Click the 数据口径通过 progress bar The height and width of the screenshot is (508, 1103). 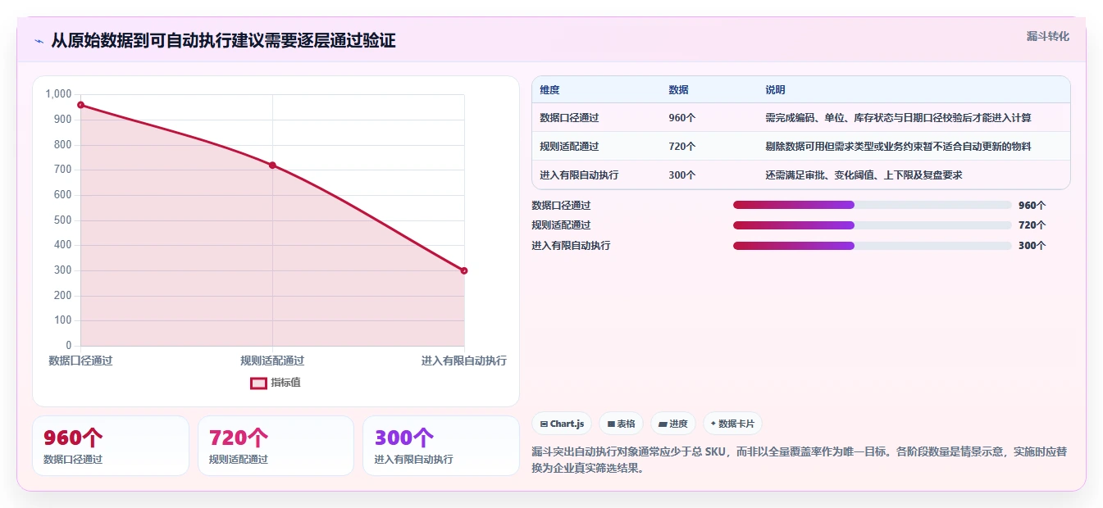(x=872, y=206)
